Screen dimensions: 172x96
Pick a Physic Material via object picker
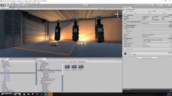[171, 35]
